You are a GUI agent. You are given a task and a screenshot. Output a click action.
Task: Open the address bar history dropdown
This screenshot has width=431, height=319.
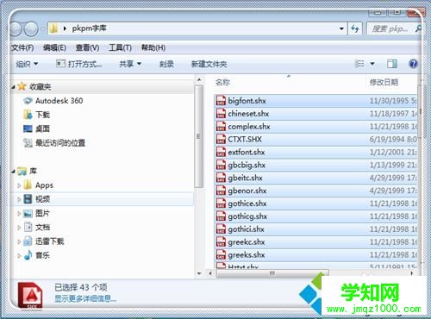pos(341,28)
